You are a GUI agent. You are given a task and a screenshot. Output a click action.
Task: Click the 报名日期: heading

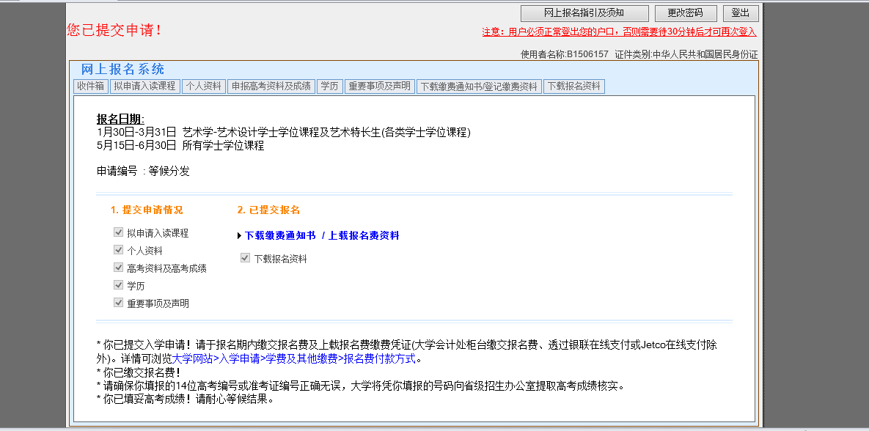click(x=120, y=119)
